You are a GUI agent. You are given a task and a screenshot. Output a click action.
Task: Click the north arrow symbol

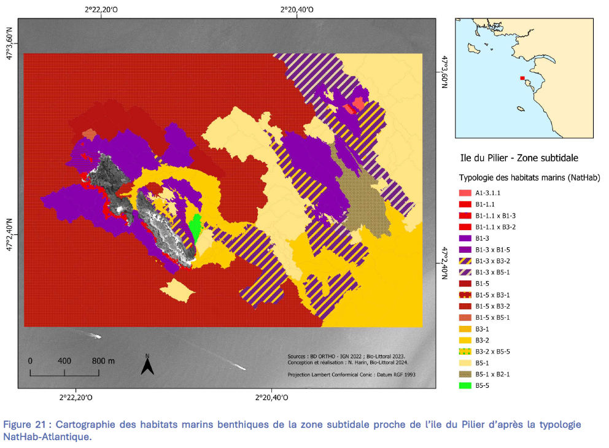tap(147, 365)
